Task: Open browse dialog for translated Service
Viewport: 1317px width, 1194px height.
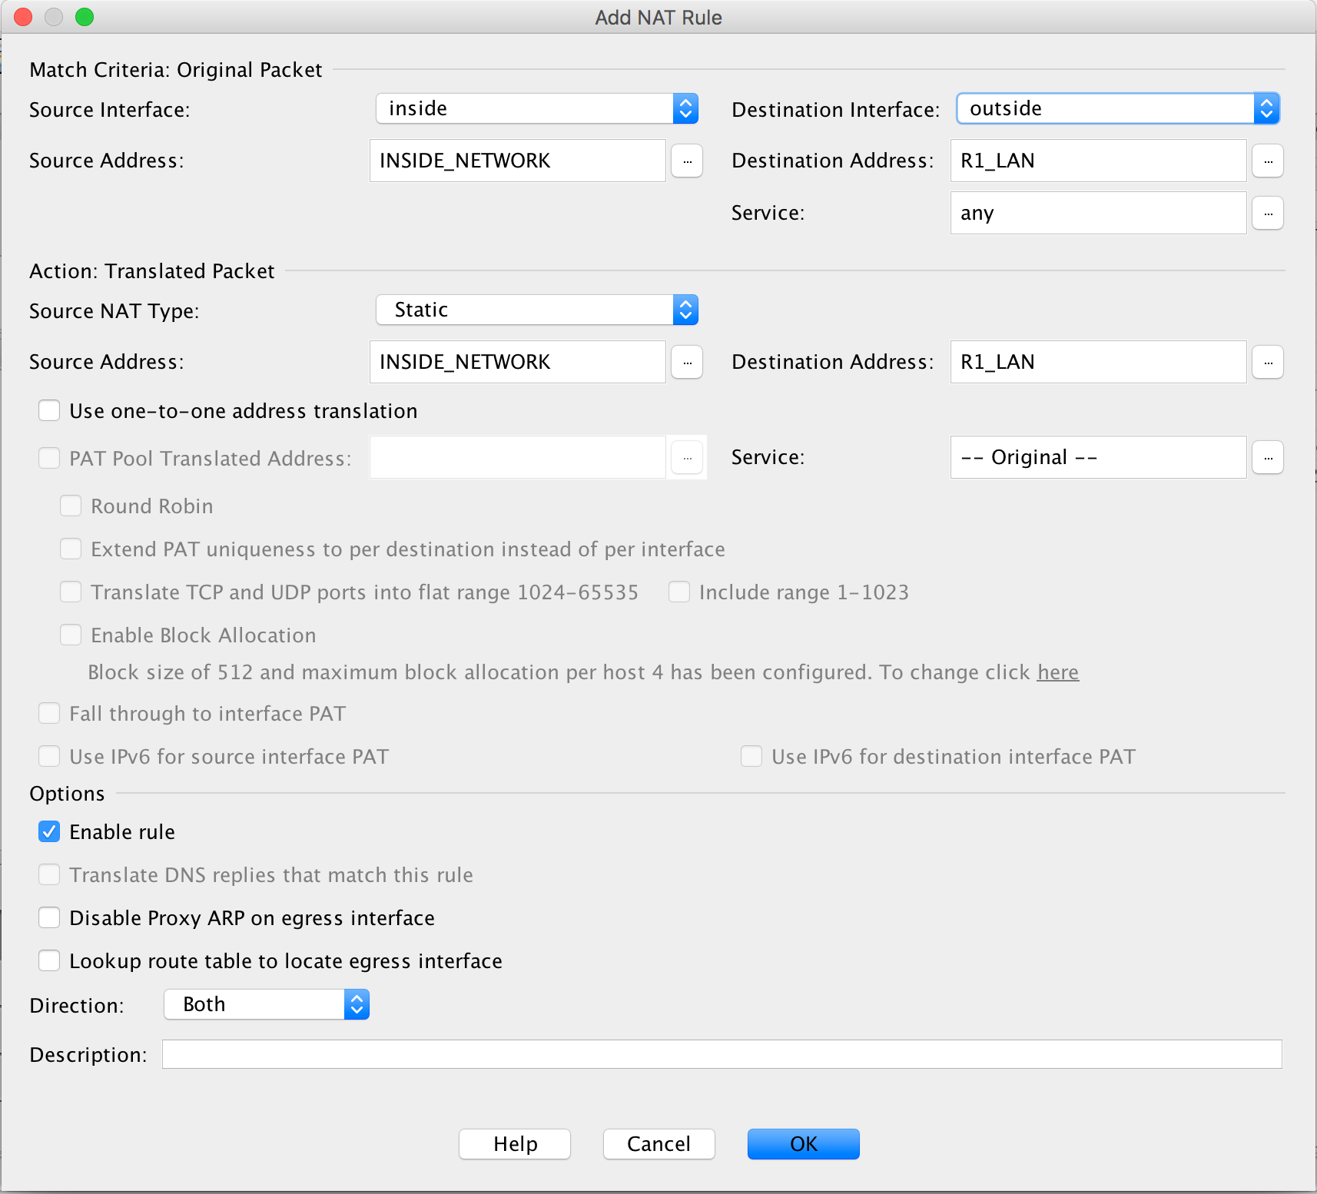Action: click(1267, 458)
